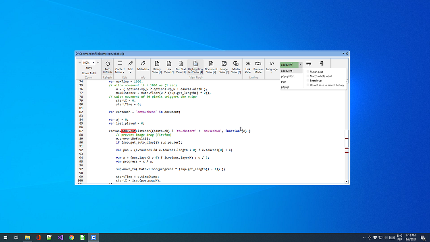
Task: Toggle the Link Pane button
Action: point(248,67)
